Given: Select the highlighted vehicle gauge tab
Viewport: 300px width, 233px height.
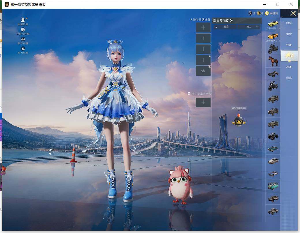Looking at the screenshot, I should (x=289, y=56).
